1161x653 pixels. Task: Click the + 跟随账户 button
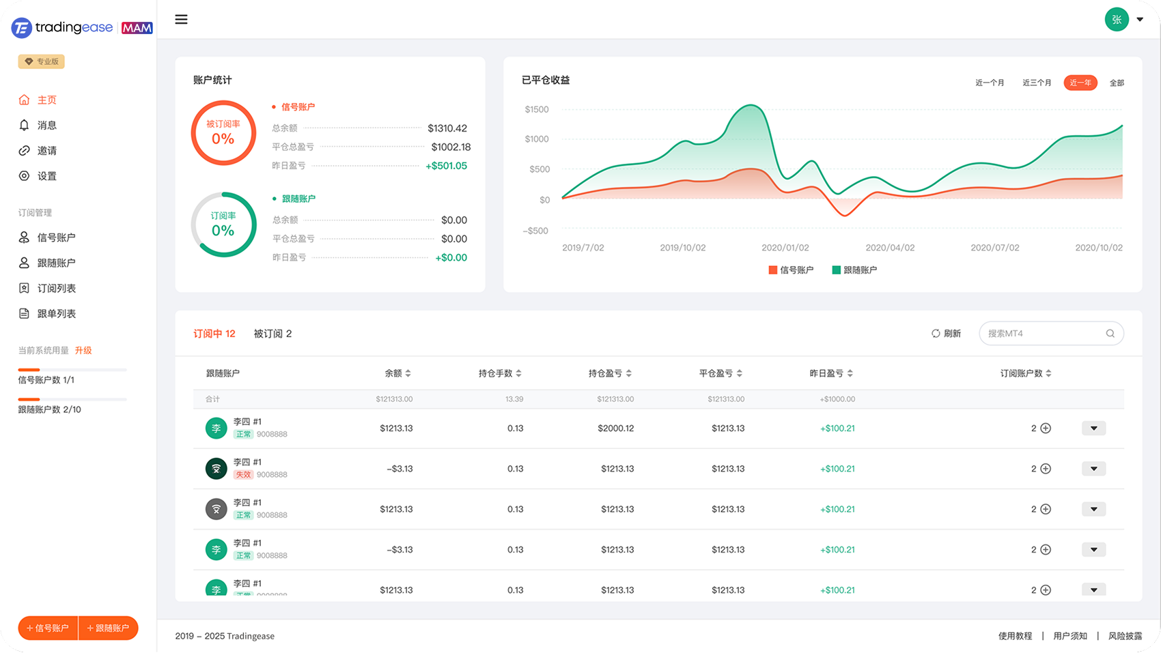click(x=109, y=628)
